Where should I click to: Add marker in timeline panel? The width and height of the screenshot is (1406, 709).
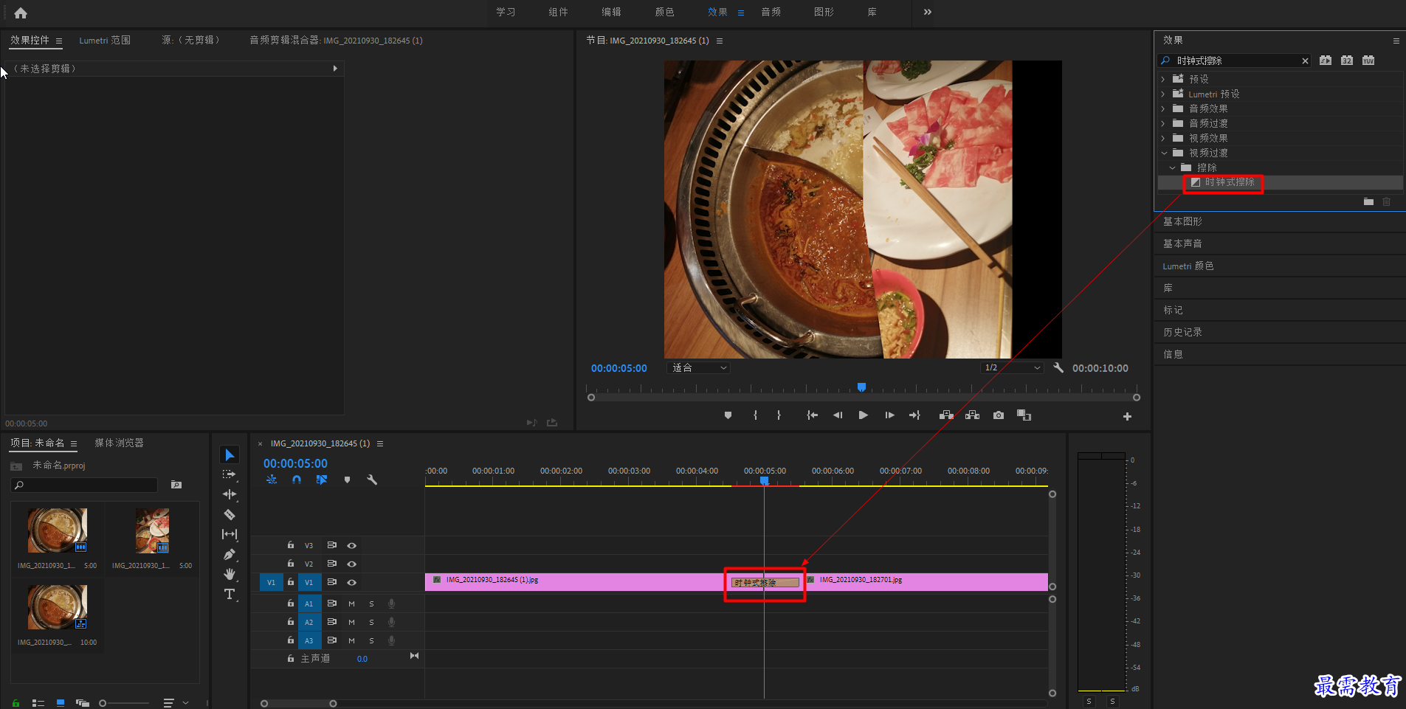[347, 480]
